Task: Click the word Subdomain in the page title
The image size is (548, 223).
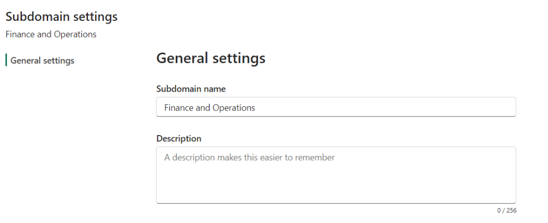Action: [35, 17]
